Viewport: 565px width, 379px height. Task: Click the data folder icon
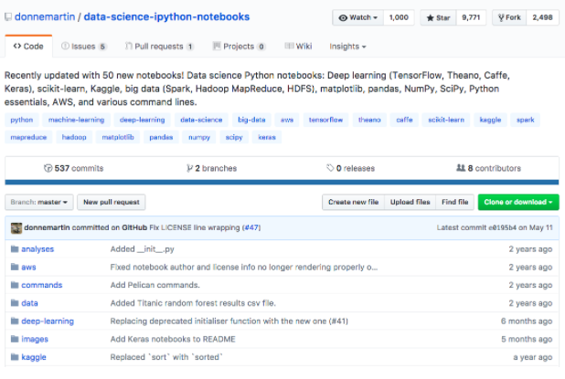coord(15,303)
